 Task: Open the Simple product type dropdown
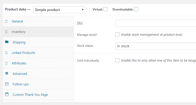(x=59, y=10)
